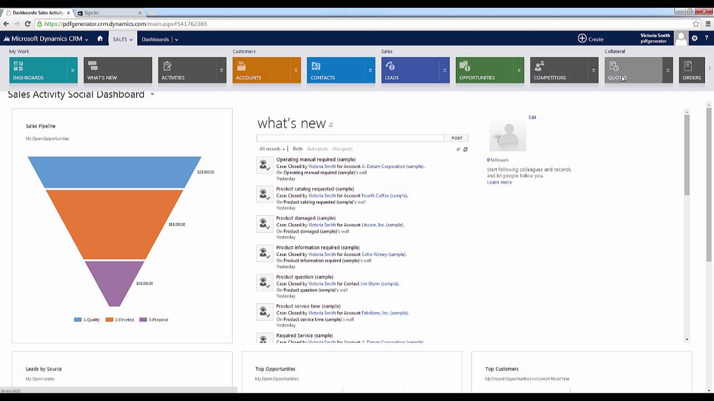Open the settings gear icon
714x401 pixels.
pos(694,38)
